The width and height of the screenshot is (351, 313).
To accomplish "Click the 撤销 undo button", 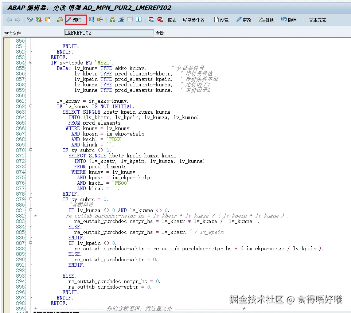I will coord(289,20).
